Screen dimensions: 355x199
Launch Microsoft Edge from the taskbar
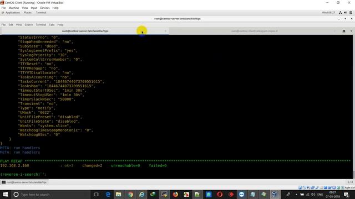108,194
